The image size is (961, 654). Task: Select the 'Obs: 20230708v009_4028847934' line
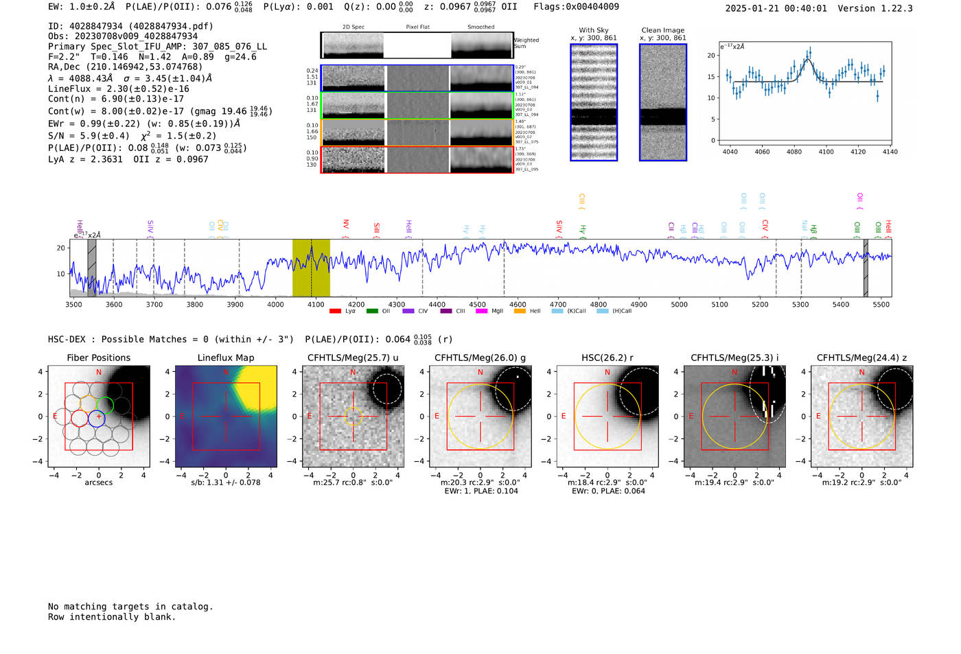click(x=123, y=36)
